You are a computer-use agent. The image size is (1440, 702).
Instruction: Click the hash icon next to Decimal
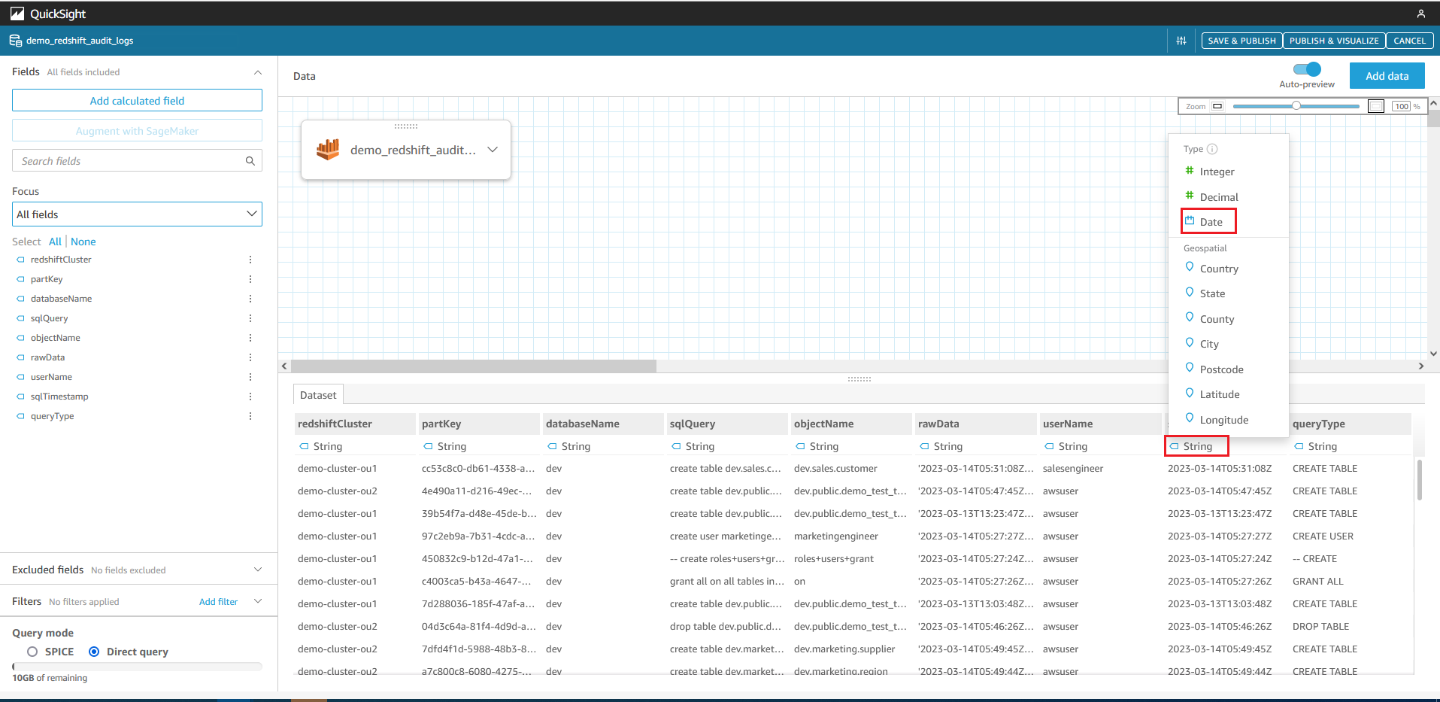tap(1190, 196)
